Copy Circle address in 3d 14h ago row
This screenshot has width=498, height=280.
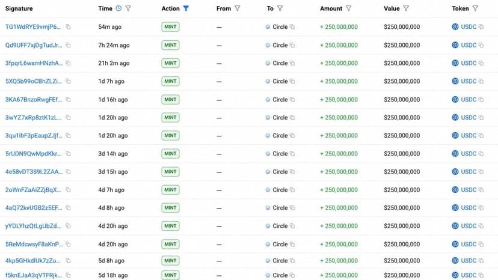pos(292,154)
